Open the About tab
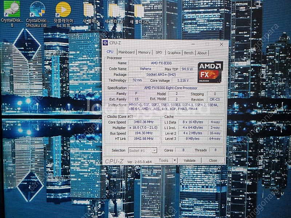 202,53
